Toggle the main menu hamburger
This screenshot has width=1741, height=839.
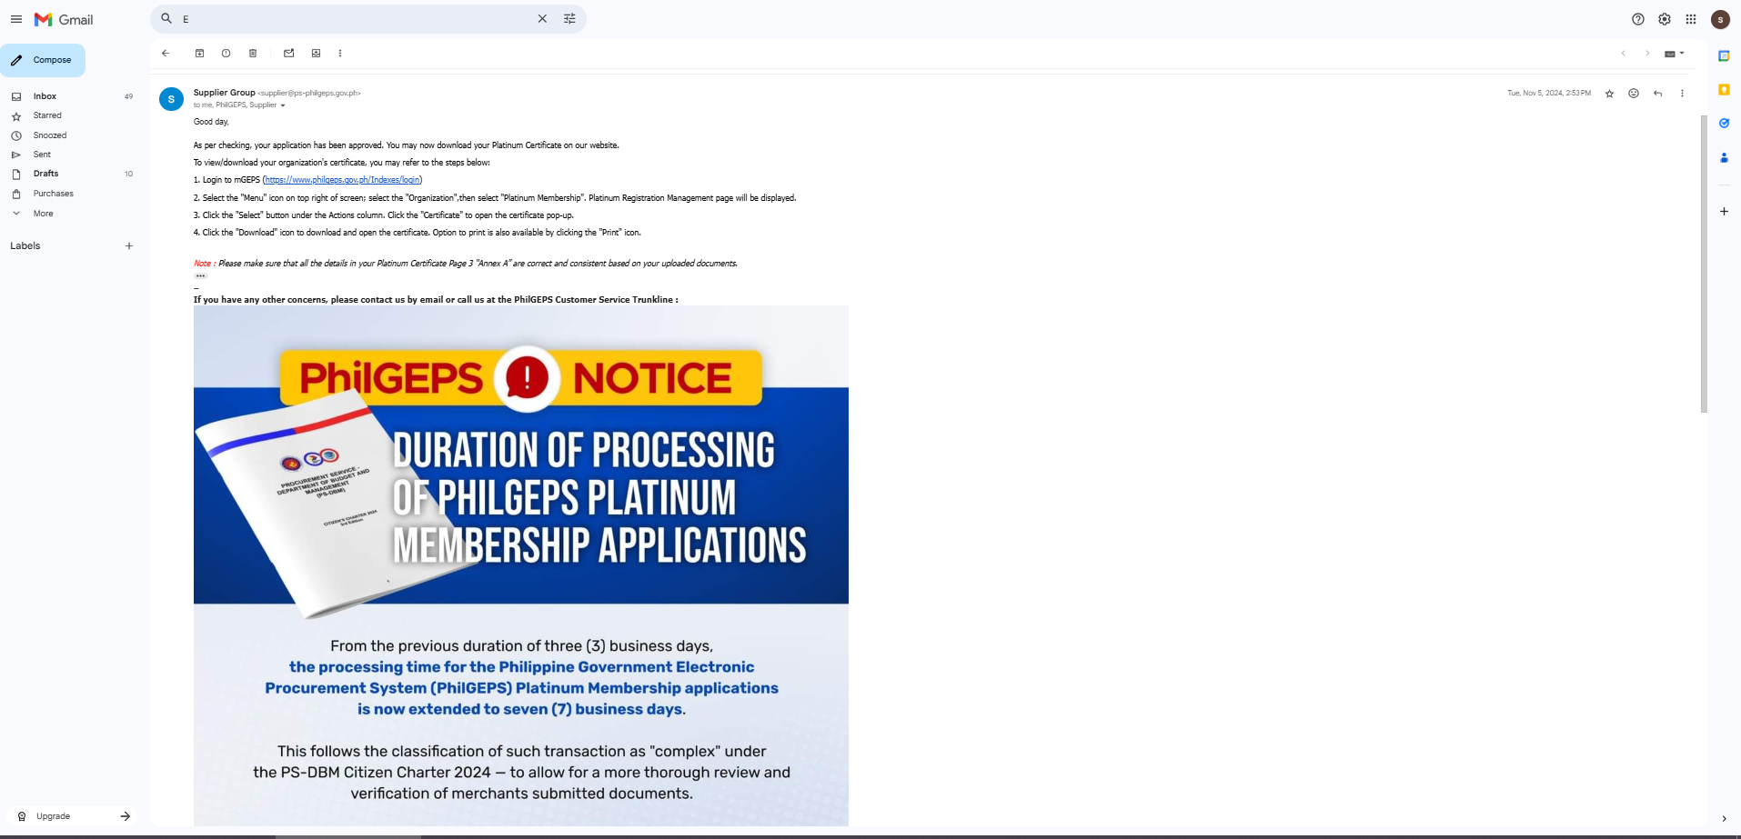pyautogui.click(x=16, y=19)
